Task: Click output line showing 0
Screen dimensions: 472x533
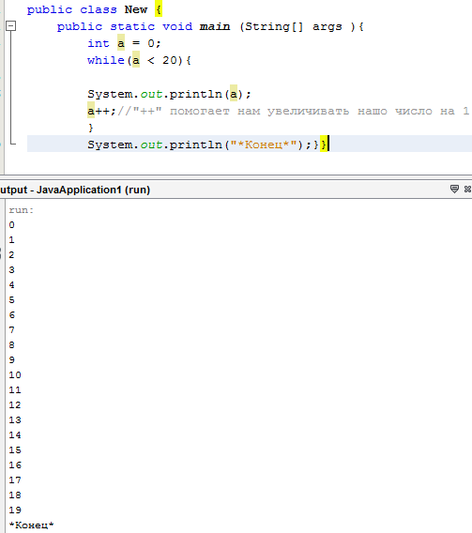Action: tap(12, 225)
